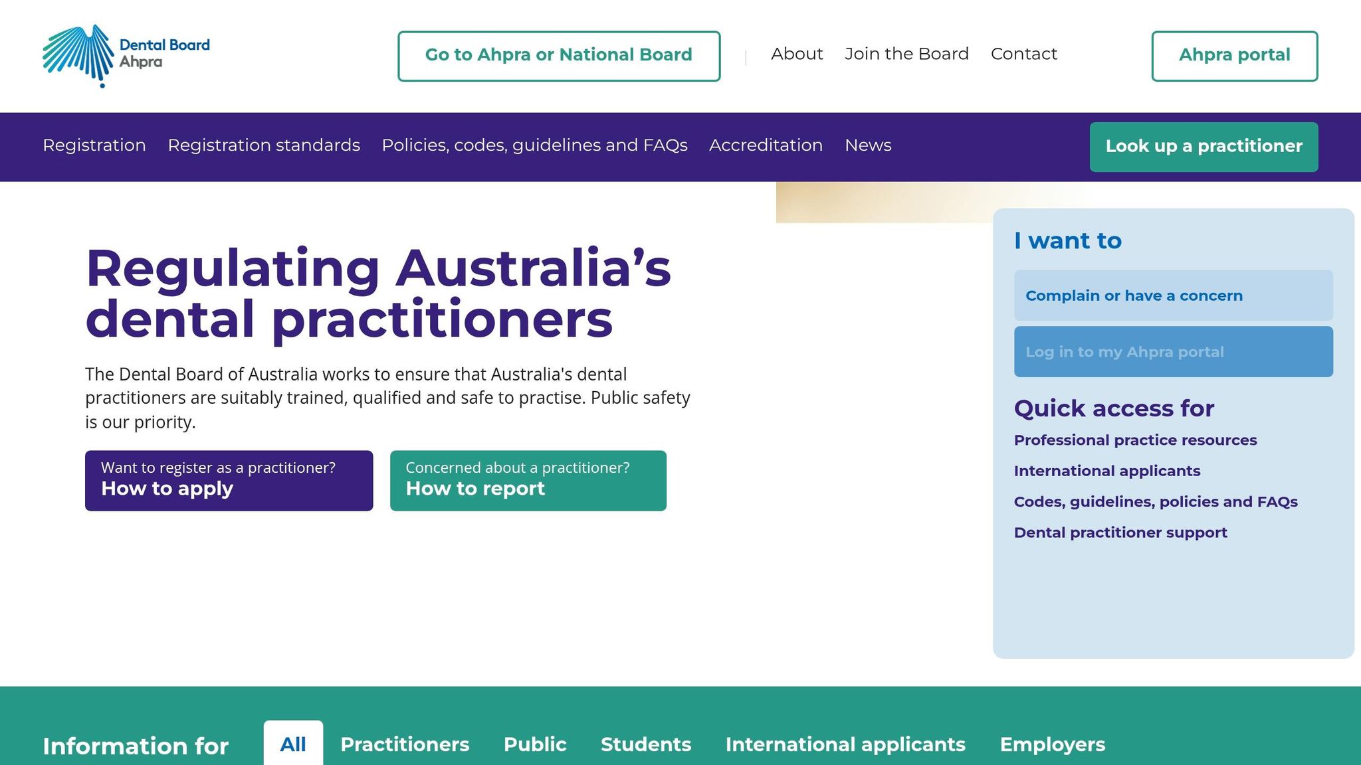Open International applicants quick access link
Viewport: 1361px width, 765px height.
click(x=1107, y=471)
